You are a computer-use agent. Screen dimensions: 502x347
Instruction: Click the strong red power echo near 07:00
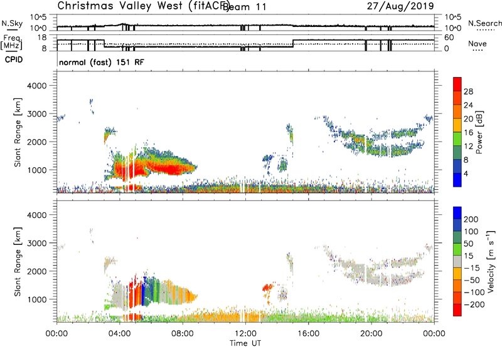pos(169,168)
